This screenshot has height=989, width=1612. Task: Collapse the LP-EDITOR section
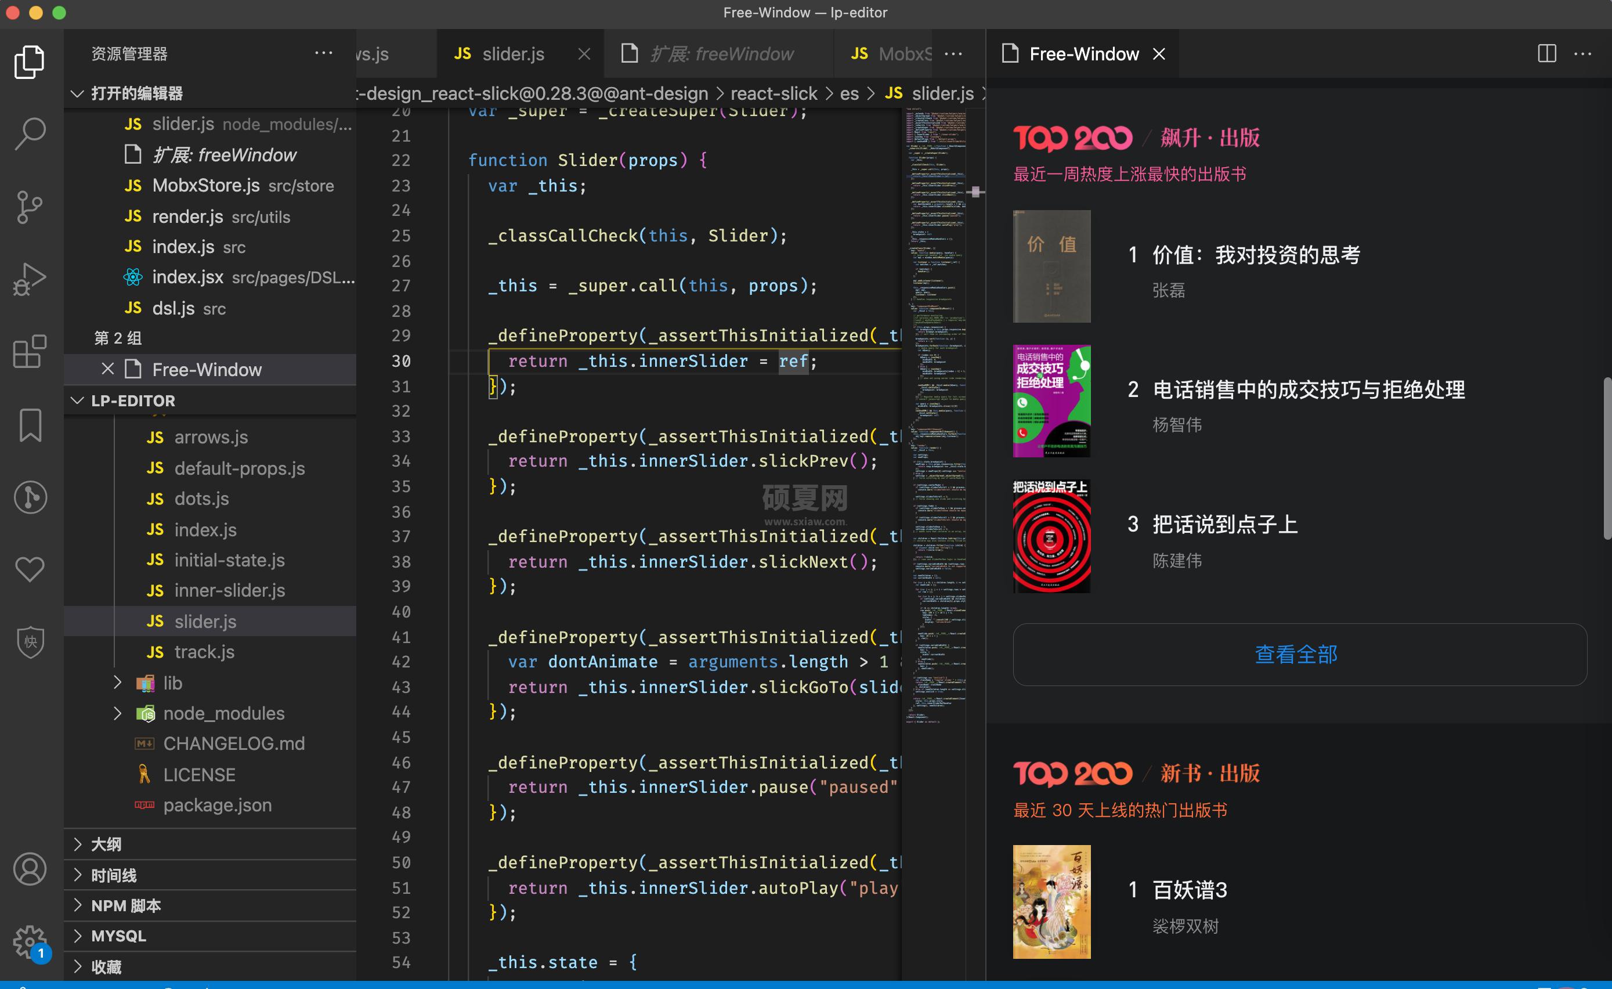pos(77,400)
